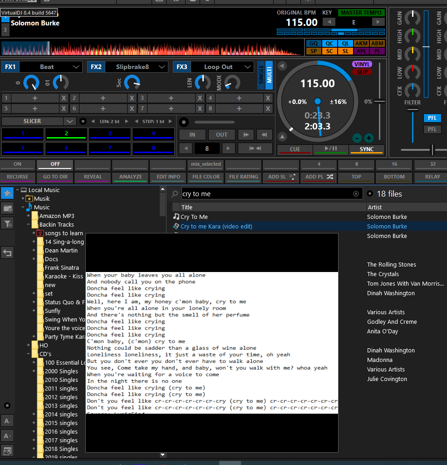Image resolution: width=447 pixels, height=465 pixels.
Task: Increase slicer STEP with right arrow
Action: click(x=170, y=121)
